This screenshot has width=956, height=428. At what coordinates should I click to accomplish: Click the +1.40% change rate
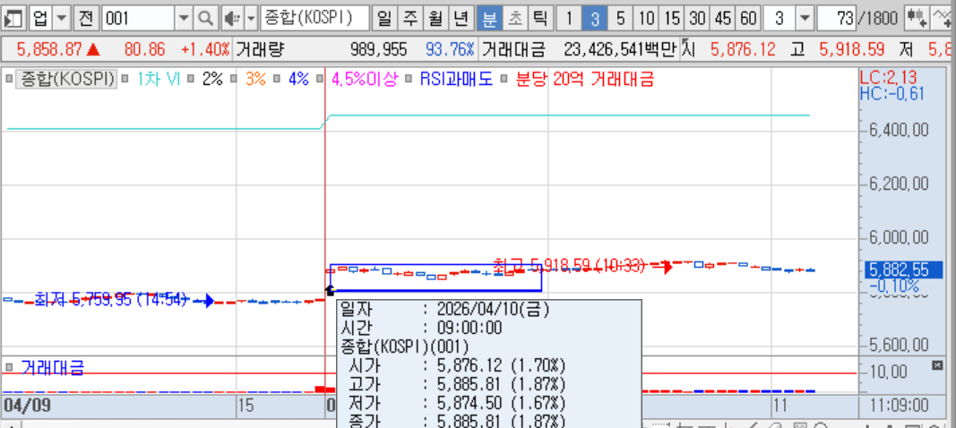205,50
